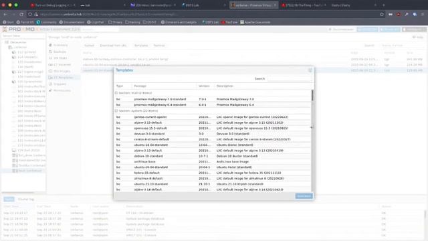Select the gentoo-current-openrc template
The image size is (428, 241).
pyautogui.click(x=213, y=117)
